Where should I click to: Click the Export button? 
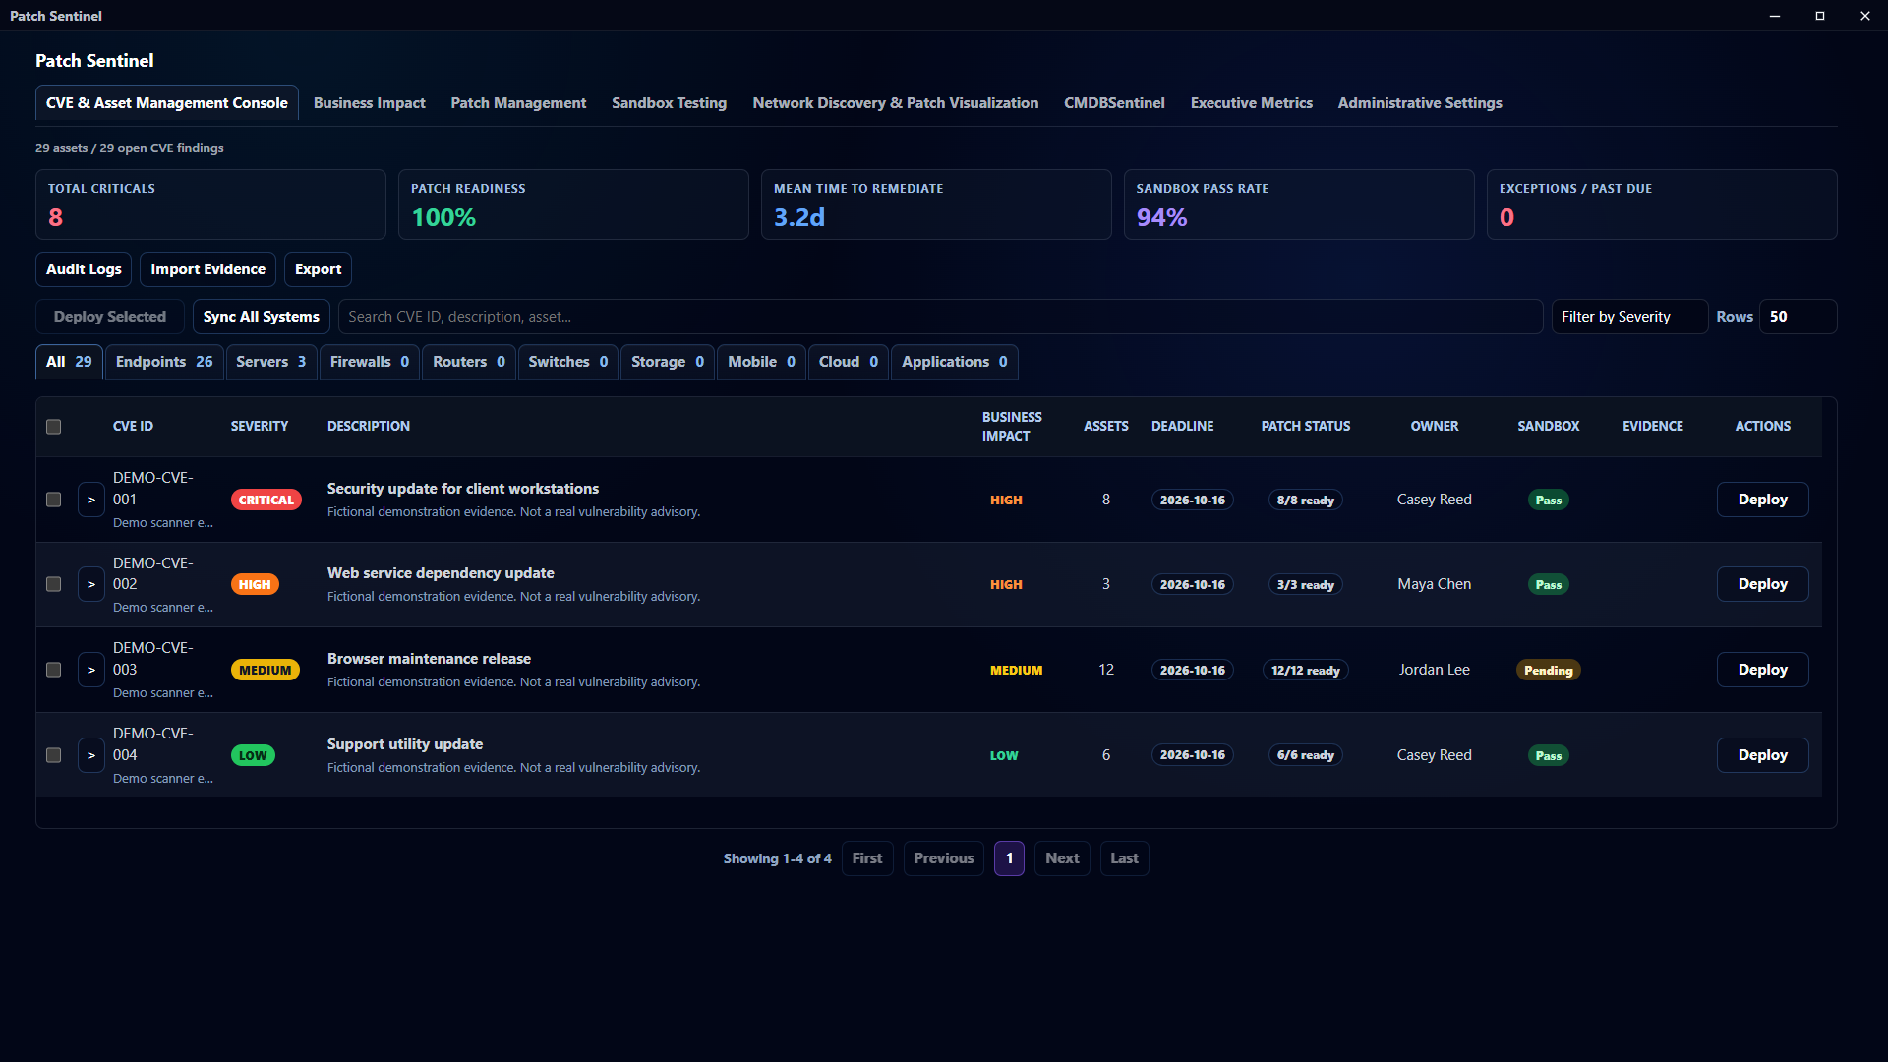point(318,269)
